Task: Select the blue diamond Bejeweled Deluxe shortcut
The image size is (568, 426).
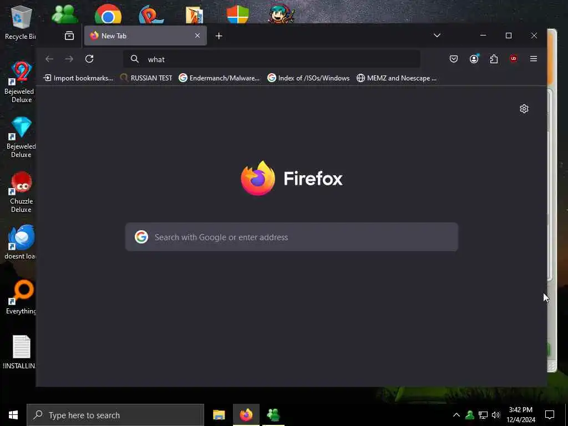Action: (21, 138)
